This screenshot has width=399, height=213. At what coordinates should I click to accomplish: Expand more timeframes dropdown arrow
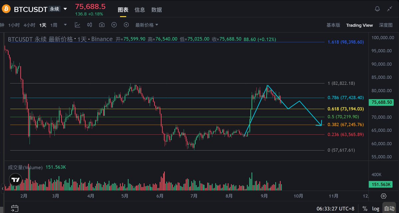pyautogui.click(x=65, y=25)
